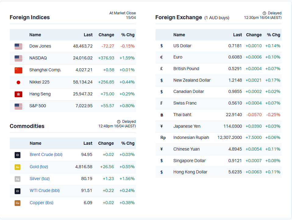Viewport: 292px width, 220px height.
Task: Open the Gold (toz) commodity link
Action: click(x=39, y=167)
